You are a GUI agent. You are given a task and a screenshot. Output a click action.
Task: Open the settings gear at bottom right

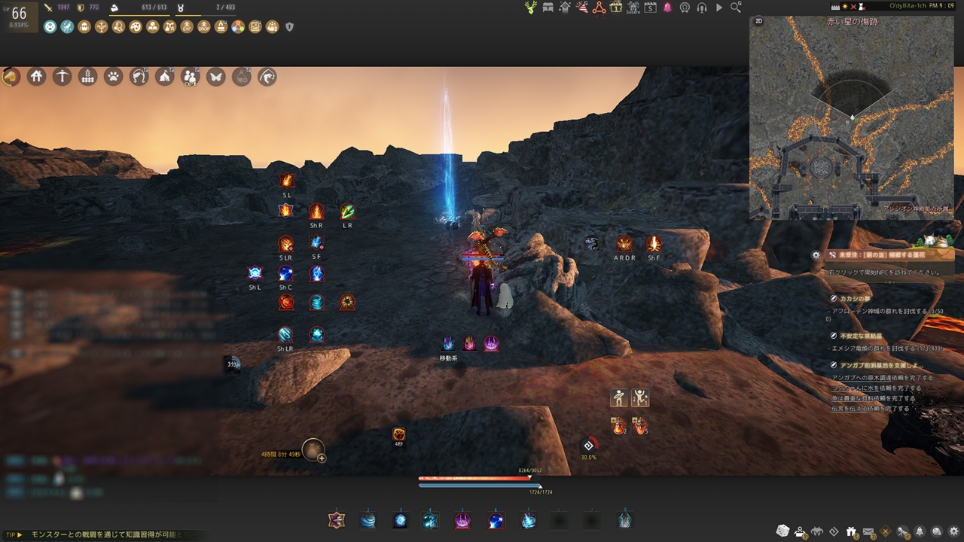[x=953, y=531]
